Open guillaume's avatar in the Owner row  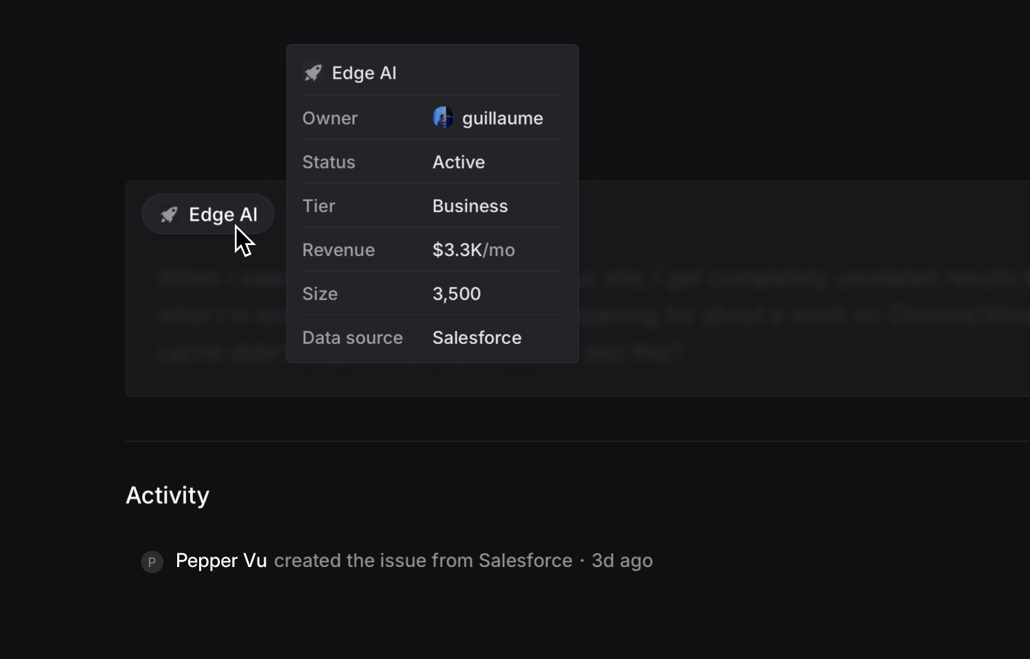pos(444,117)
